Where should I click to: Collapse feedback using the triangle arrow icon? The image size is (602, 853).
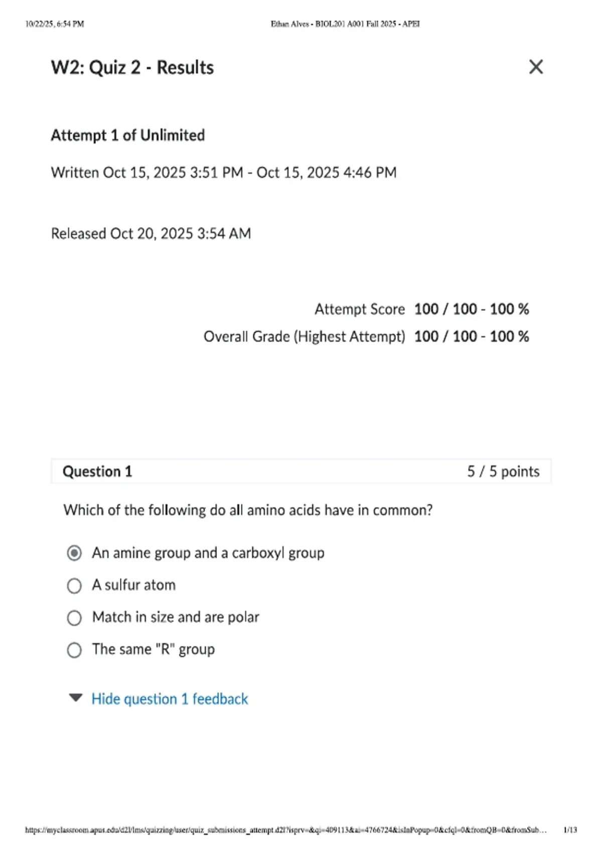(x=75, y=698)
